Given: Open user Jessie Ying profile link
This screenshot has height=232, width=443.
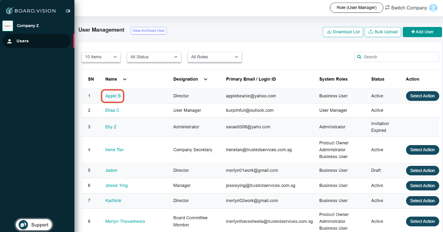Looking at the screenshot, I should click(x=116, y=186).
